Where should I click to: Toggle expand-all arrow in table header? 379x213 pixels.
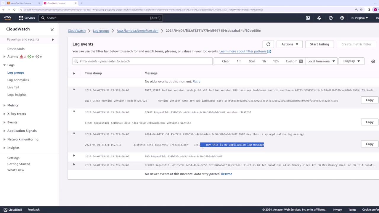(x=74, y=73)
